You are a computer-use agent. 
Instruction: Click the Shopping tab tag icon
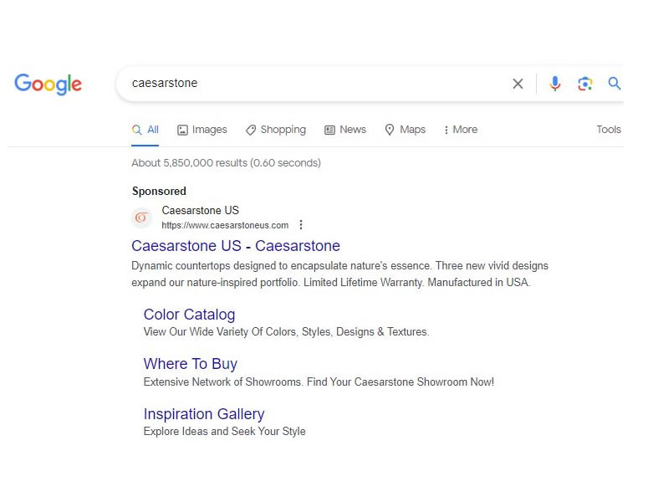251,131
